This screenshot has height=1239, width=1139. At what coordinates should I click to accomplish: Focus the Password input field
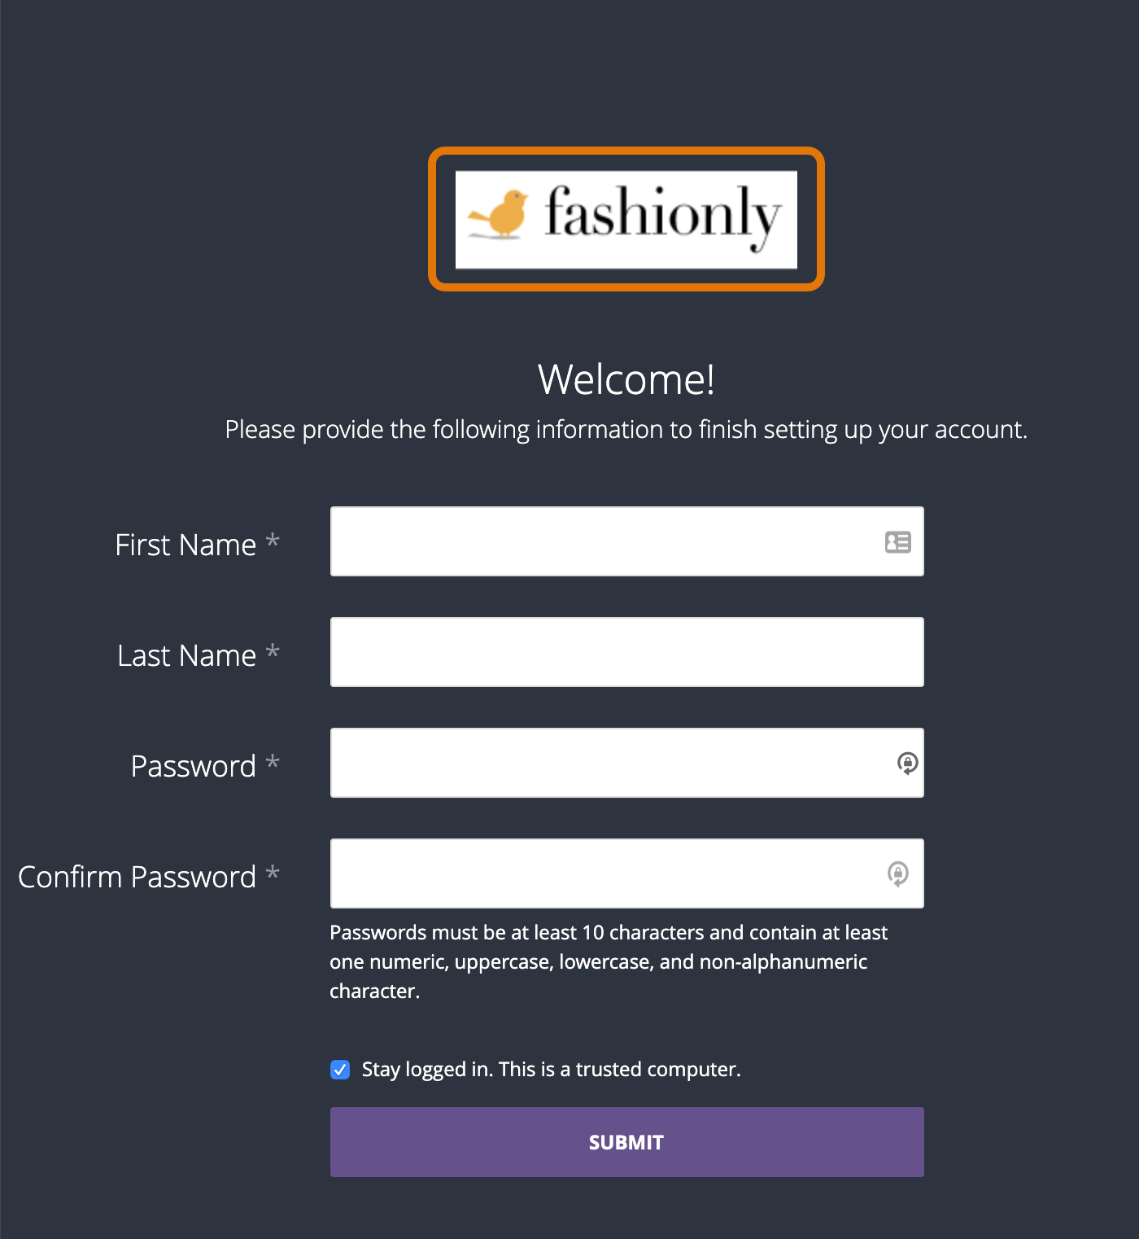pos(569,763)
